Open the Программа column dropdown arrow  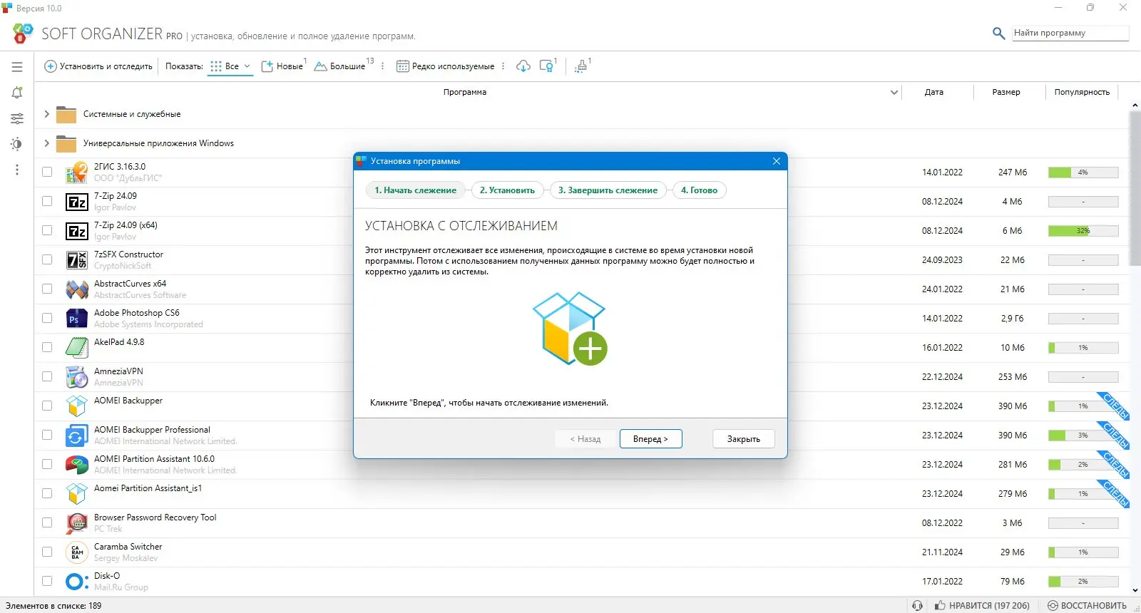pos(894,93)
